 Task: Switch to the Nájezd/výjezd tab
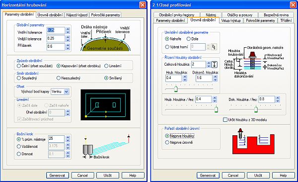77,15
